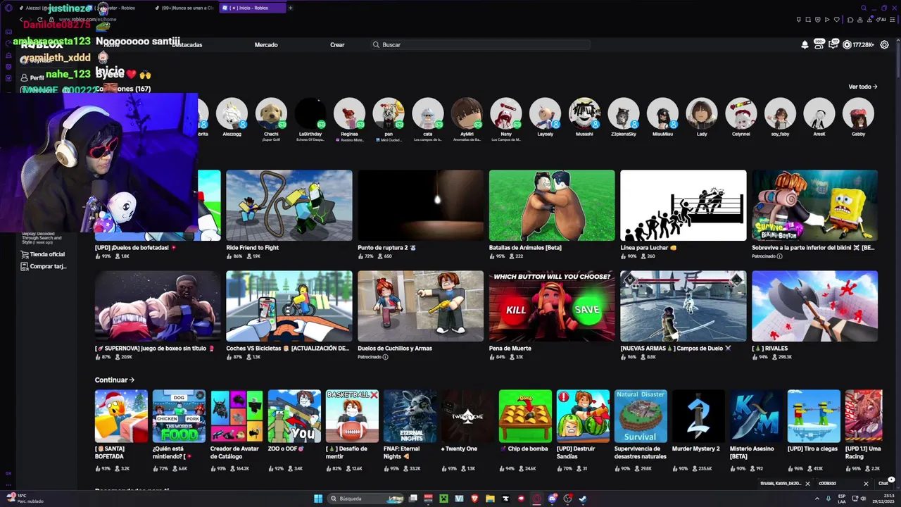This screenshot has height=507, width=901.
Task: Open Minecraft from the taskbar
Action: (x=444, y=499)
